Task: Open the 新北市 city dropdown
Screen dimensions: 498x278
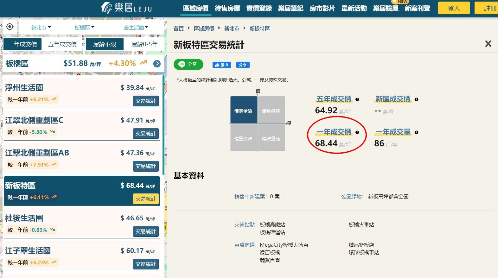Action: click(x=41, y=28)
